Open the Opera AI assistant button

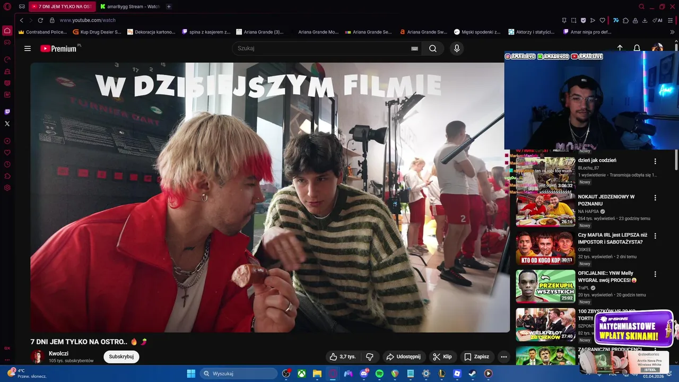coord(658,20)
